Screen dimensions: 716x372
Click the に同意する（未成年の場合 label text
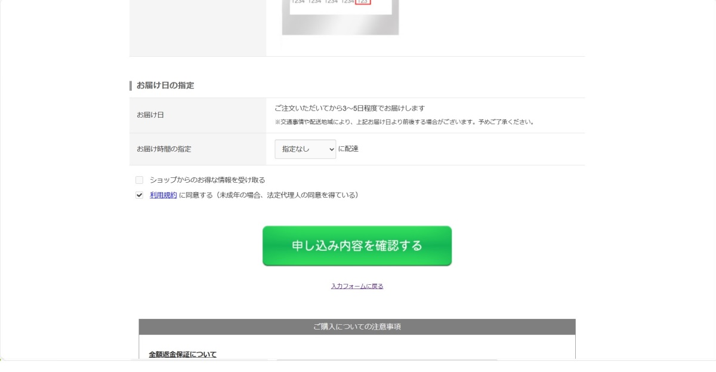click(x=269, y=195)
